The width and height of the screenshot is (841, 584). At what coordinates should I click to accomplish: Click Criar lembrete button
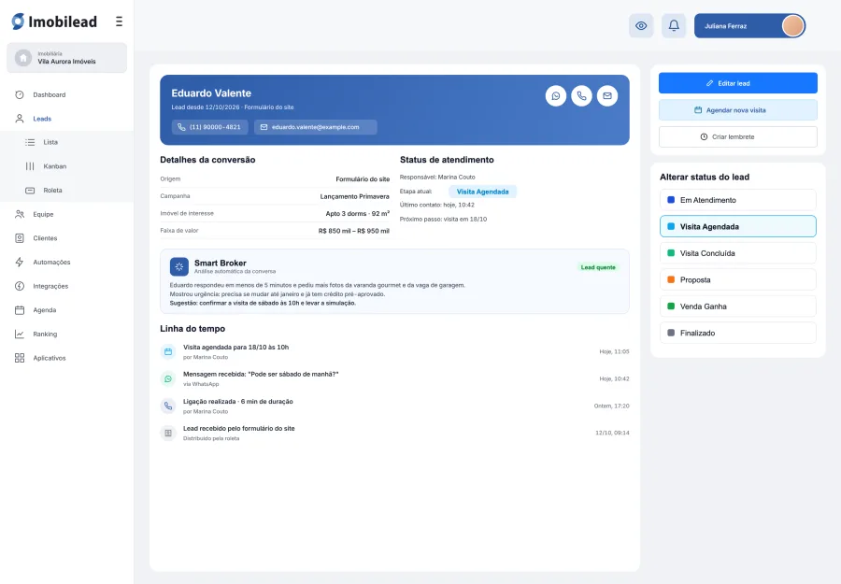tap(738, 136)
